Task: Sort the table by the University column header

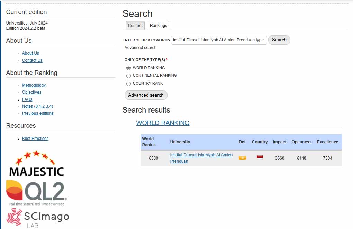Action: point(180,142)
